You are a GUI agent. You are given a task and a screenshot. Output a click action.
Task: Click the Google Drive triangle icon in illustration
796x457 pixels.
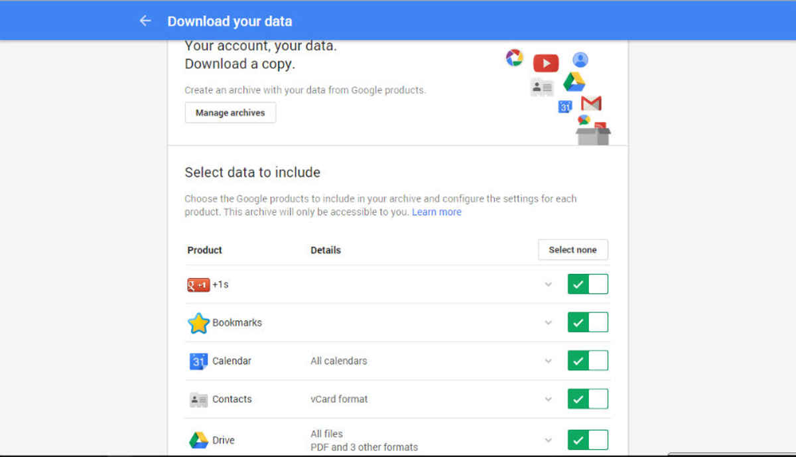coord(574,82)
